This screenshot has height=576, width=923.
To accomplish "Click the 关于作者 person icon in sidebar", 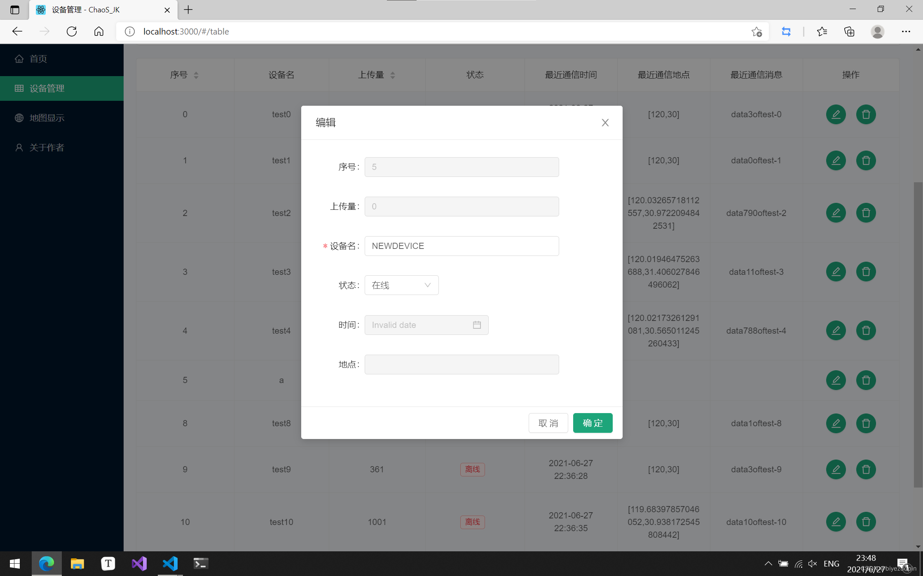I will coord(19,147).
